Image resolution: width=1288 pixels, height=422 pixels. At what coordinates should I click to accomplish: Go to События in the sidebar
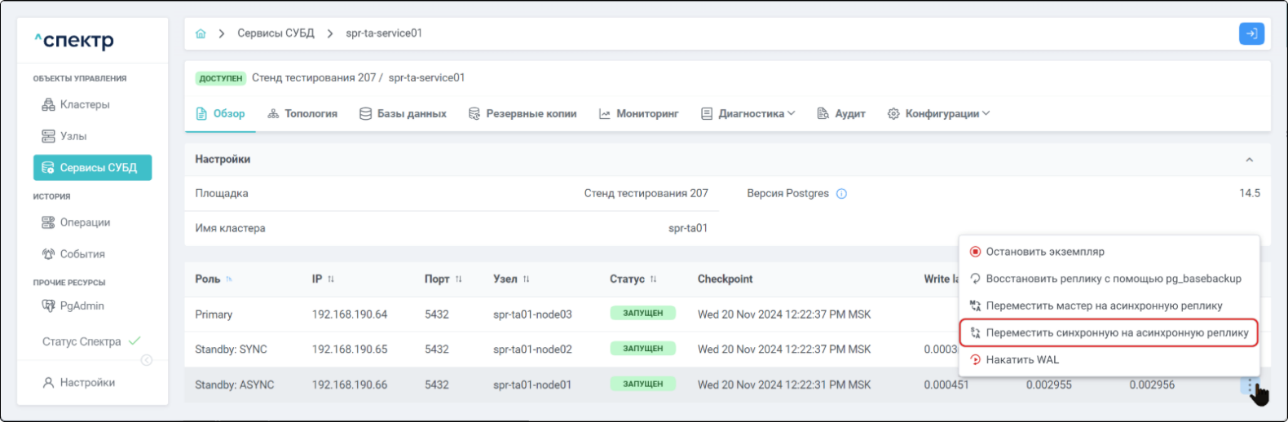(x=82, y=254)
